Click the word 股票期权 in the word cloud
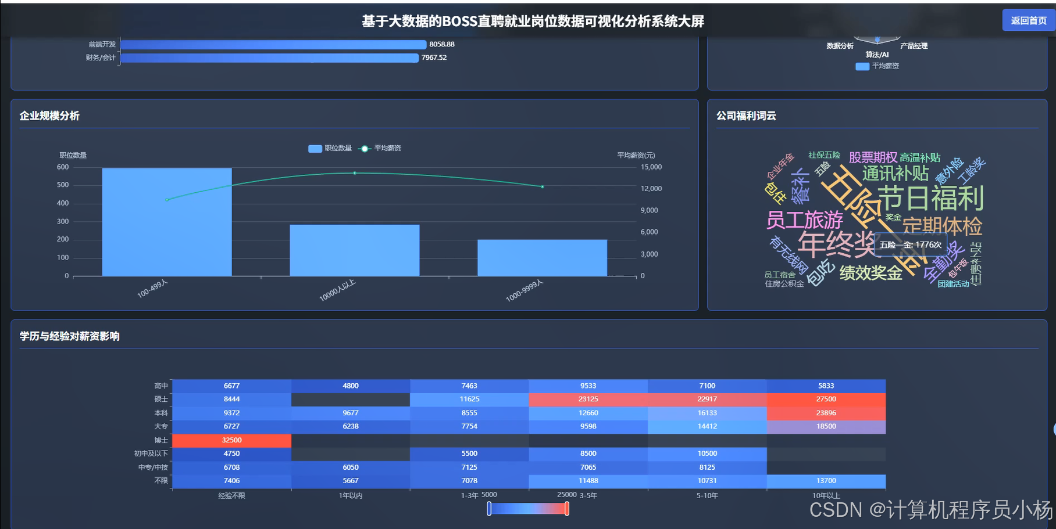The width and height of the screenshot is (1056, 529). coord(873,157)
